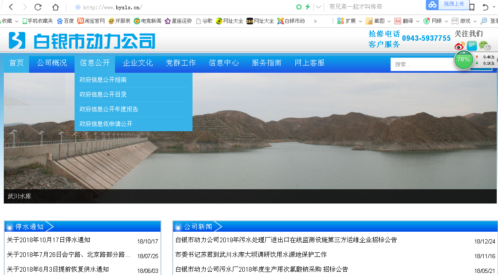The image size is (498, 275).
Task: Click the 白银市动力公司 site logo
Action: (x=82, y=41)
